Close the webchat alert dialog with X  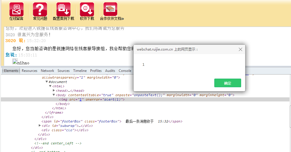pyautogui.click(x=240, y=49)
